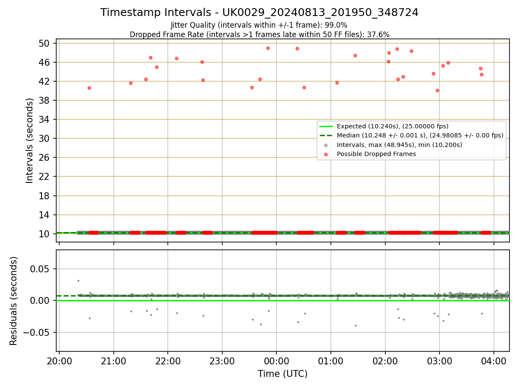Click the '0.00' tick on the residuals axis
Viewport: 519px width, 389px height.
41,300
